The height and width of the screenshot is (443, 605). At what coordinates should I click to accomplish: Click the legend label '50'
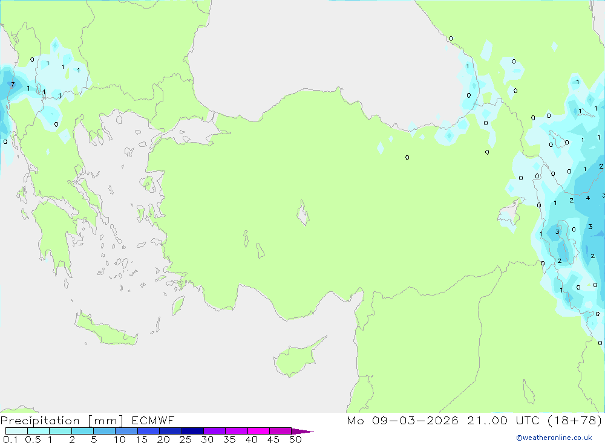(x=295, y=439)
